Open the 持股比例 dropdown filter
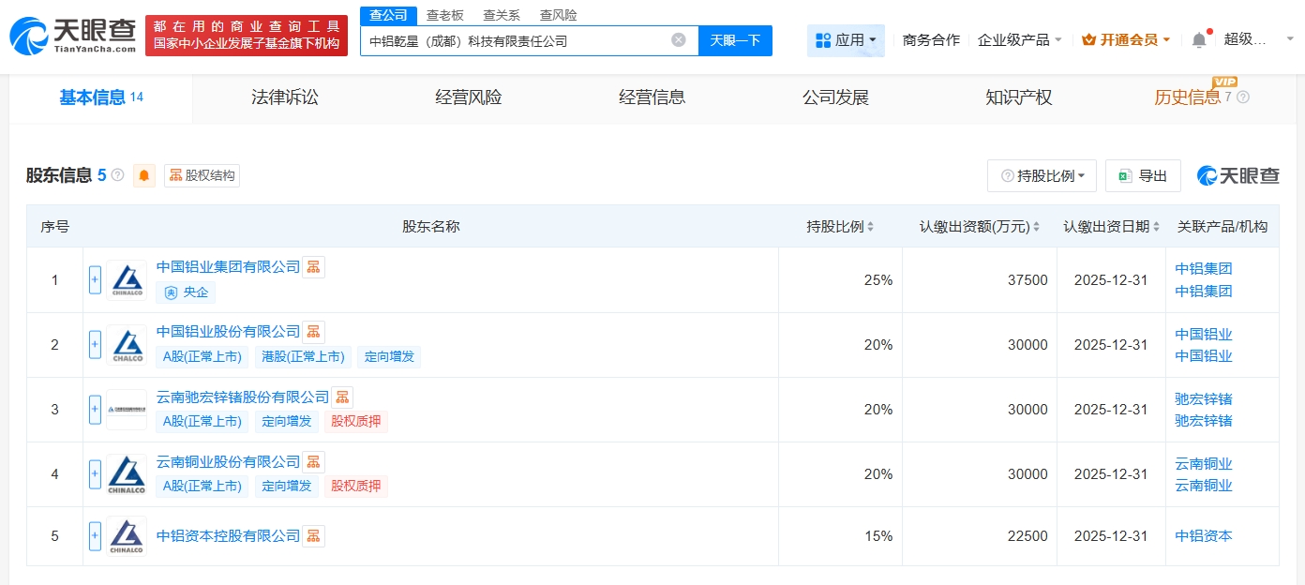 [x=1042, y=175]
